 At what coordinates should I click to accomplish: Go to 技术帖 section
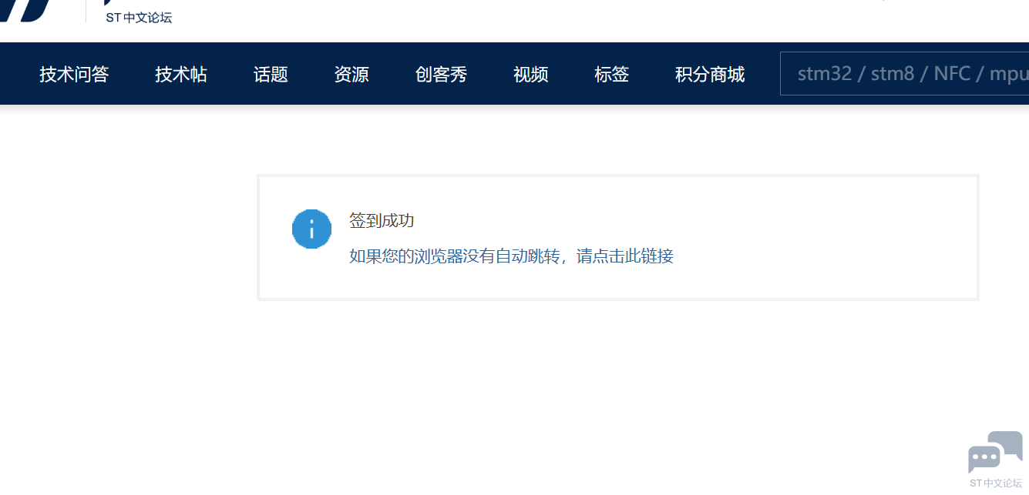[x=181, y=74]
